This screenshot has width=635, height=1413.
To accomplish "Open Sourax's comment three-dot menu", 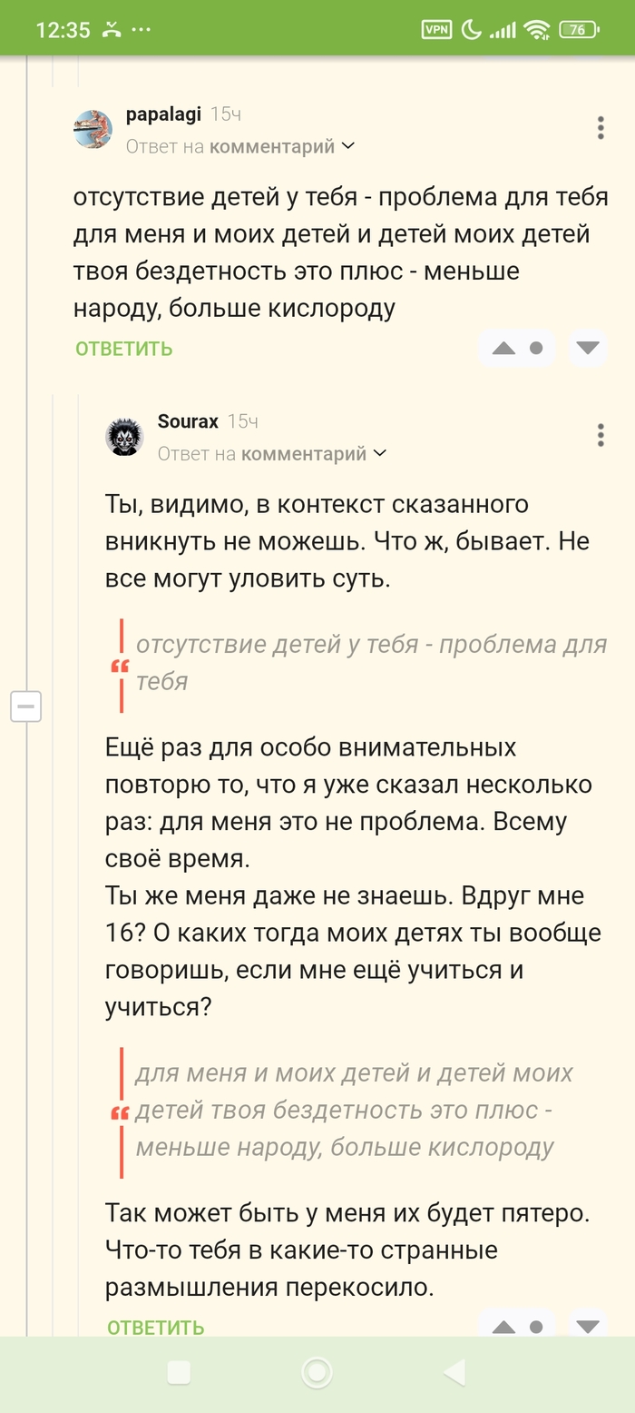I will (601, 435).
